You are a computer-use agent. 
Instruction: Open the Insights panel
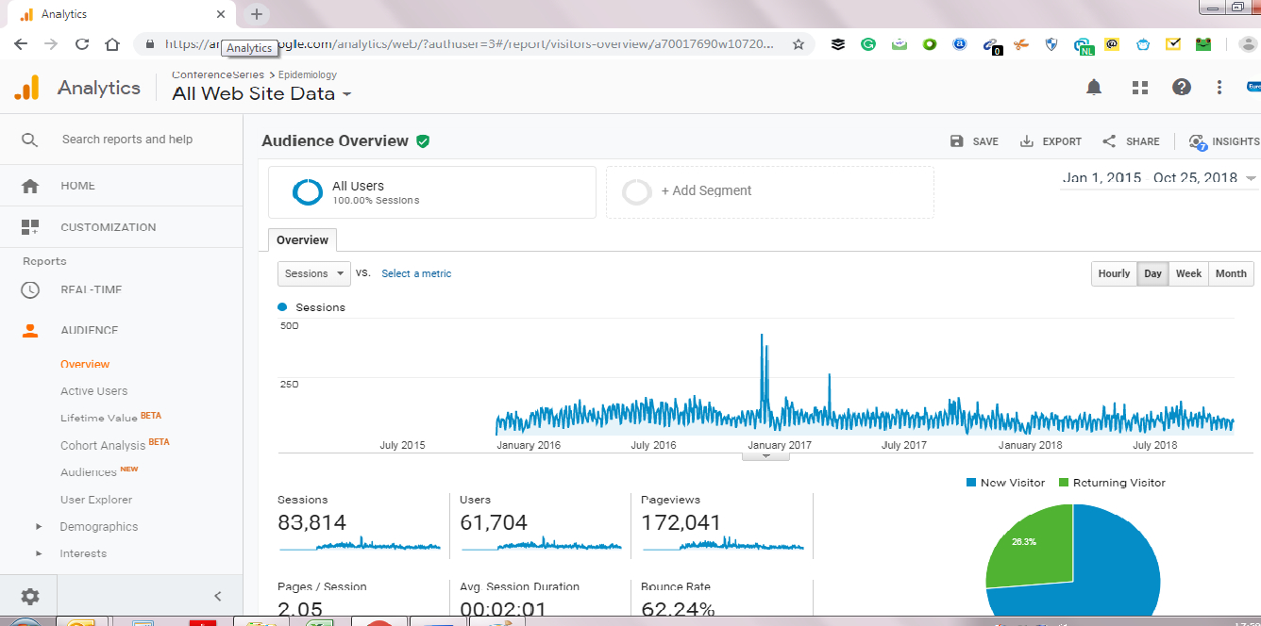(1224, 141)
